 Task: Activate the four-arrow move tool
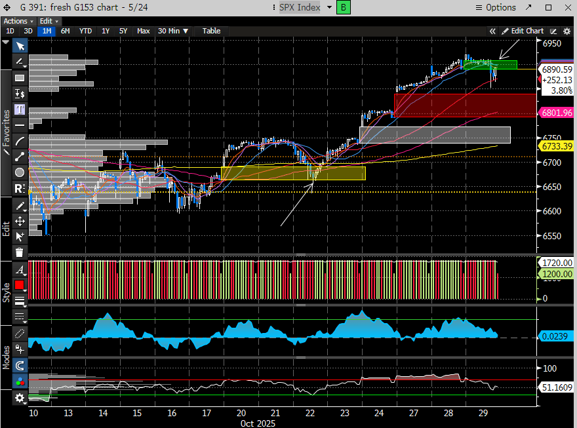tap(20, 221)
